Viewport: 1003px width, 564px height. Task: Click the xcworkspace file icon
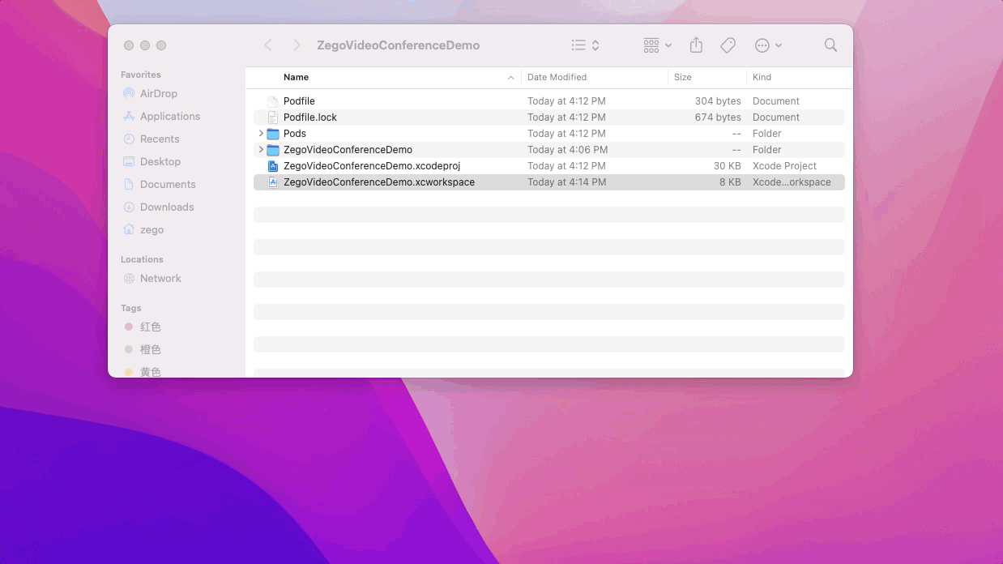coord(273,182)
